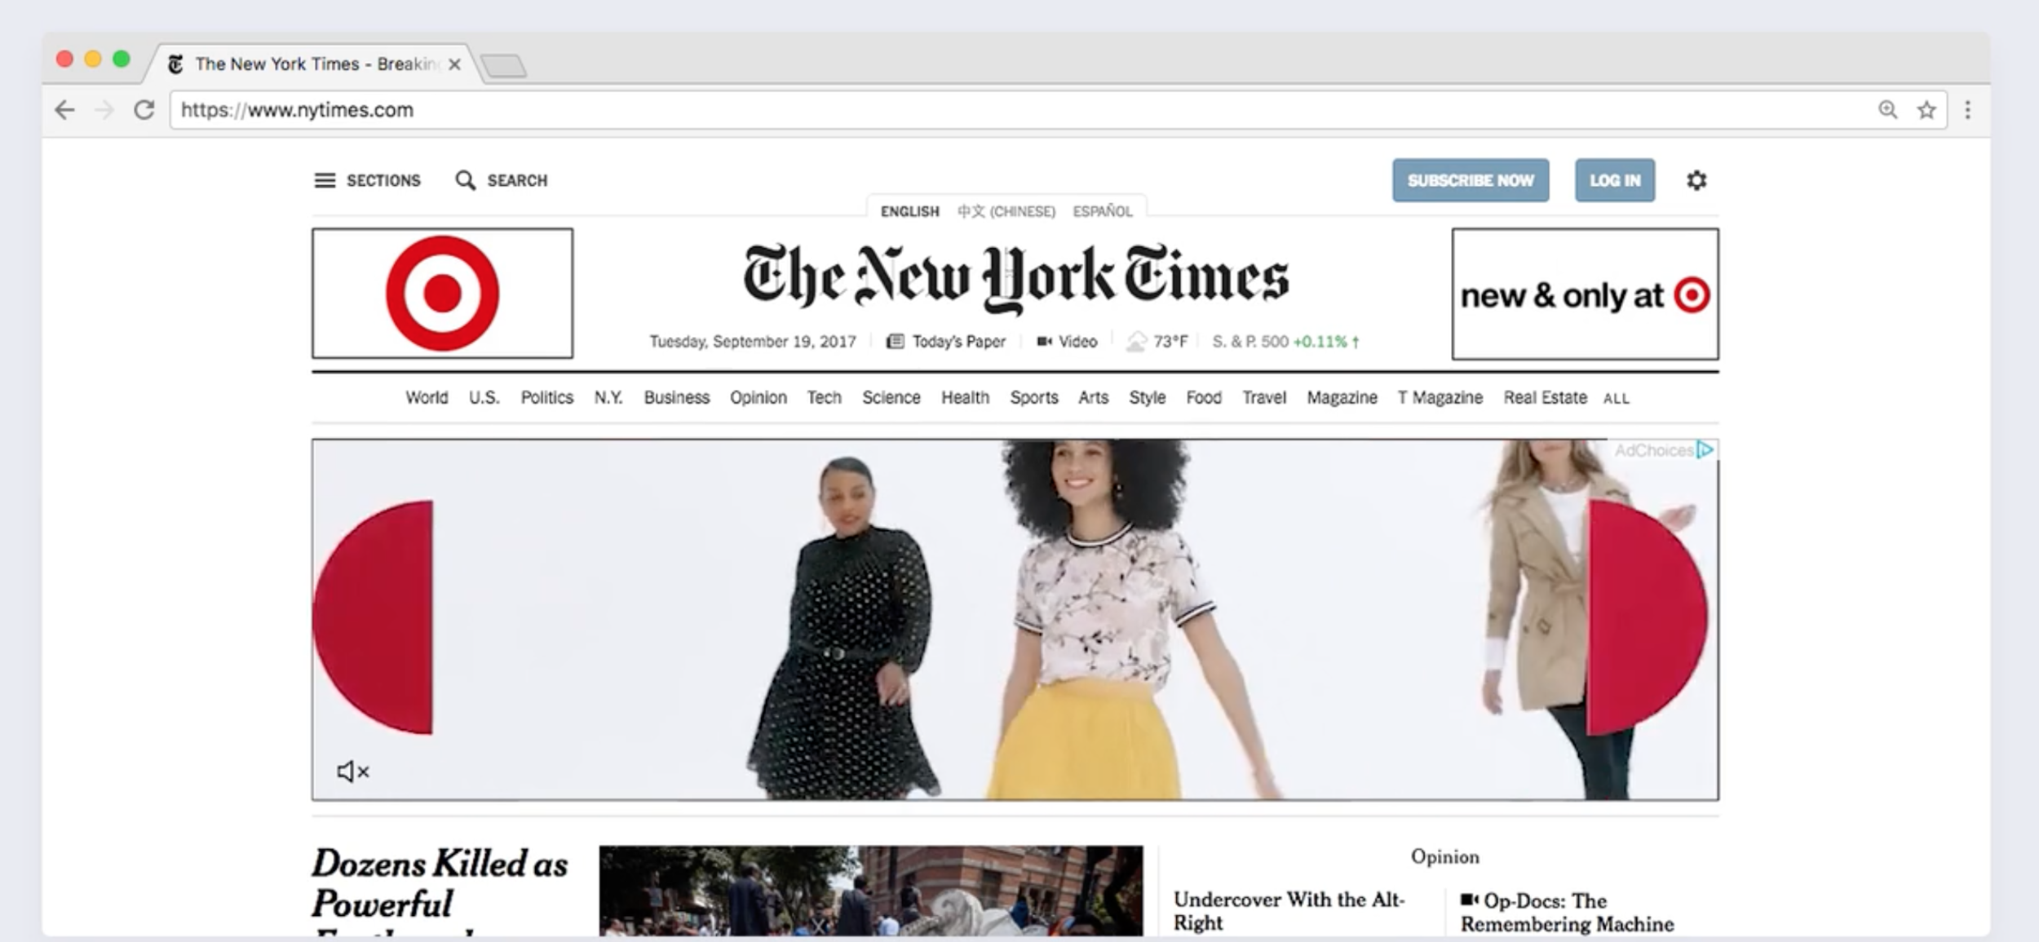Go to the Arts section
This screenshot has height=942, width=2039.
[1094, 398]
